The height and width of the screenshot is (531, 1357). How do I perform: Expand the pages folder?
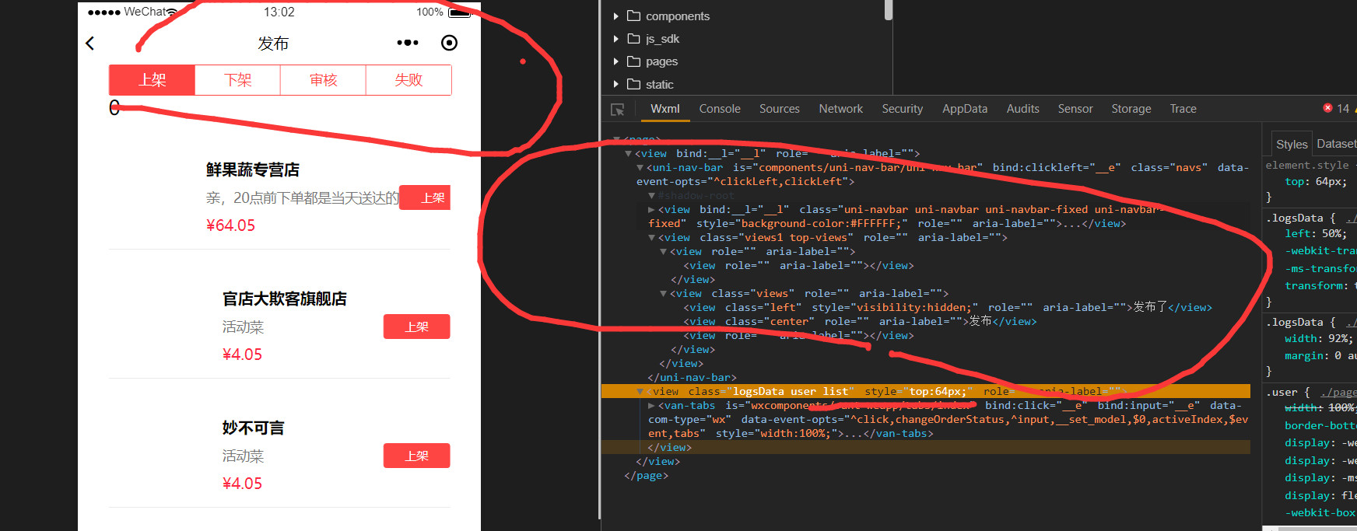pos(615,61)
